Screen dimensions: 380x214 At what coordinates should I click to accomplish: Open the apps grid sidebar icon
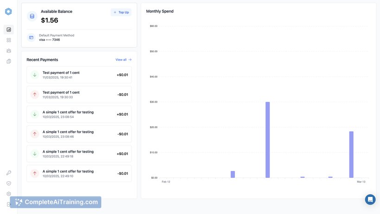click(9, 40)
